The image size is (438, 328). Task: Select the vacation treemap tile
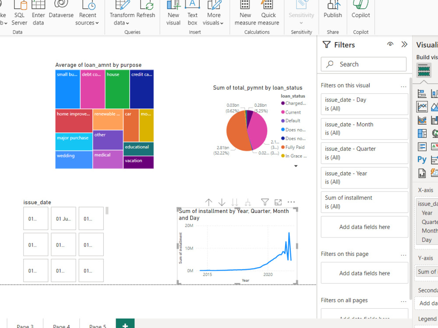(x=138, y=162)
